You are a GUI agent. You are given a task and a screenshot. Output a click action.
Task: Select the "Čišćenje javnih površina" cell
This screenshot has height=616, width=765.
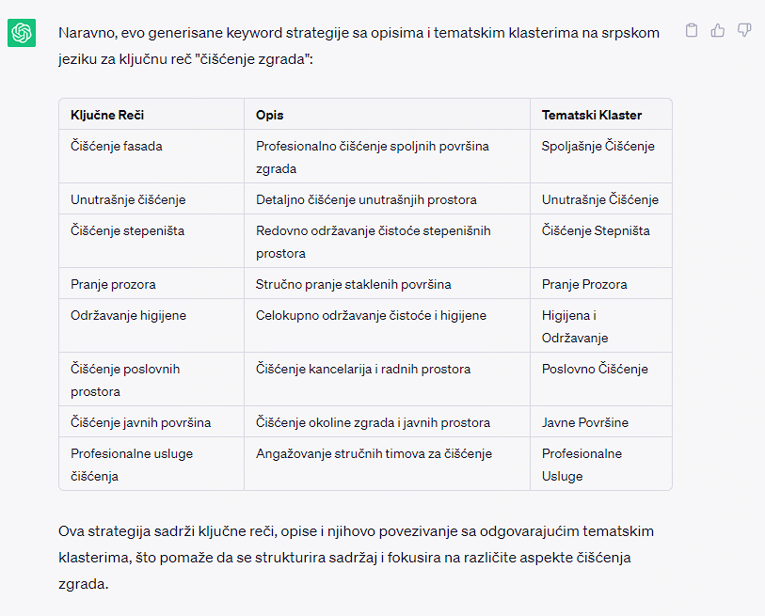pos(140,422)
